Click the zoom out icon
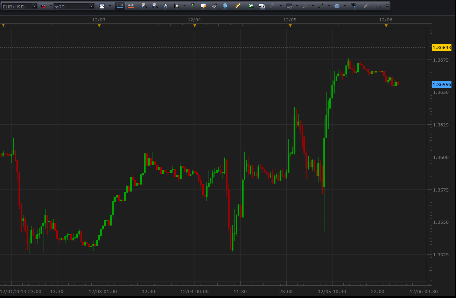The width and height of the screenshot is (456, 298). pyautogui.click(x=155, y=6)
